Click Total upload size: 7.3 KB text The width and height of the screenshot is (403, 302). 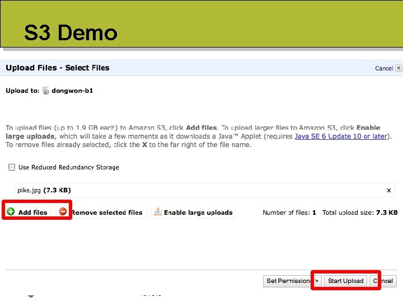[360, 213]
